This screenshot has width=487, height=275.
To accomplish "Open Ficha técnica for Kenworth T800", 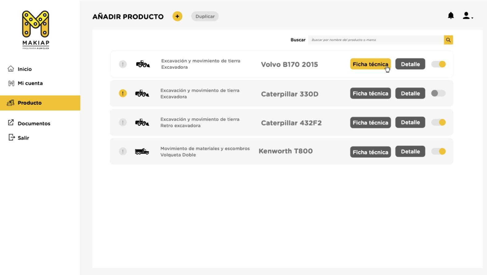I will pyautogui.click(x=371, y=152).
